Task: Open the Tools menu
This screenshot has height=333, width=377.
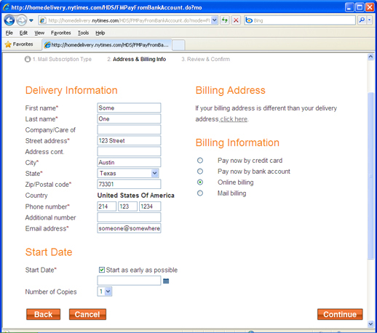Action: [83, 33]
